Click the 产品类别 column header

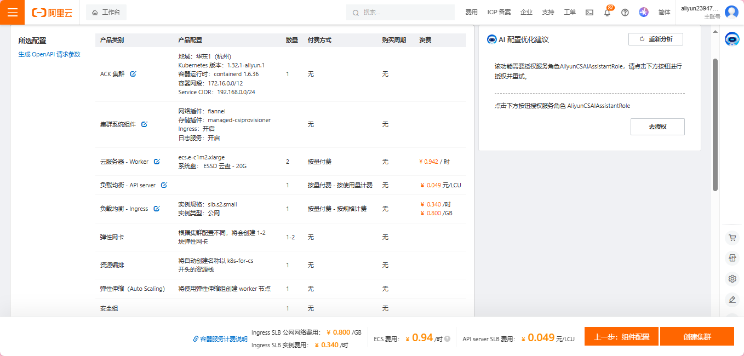click(112, 40)
